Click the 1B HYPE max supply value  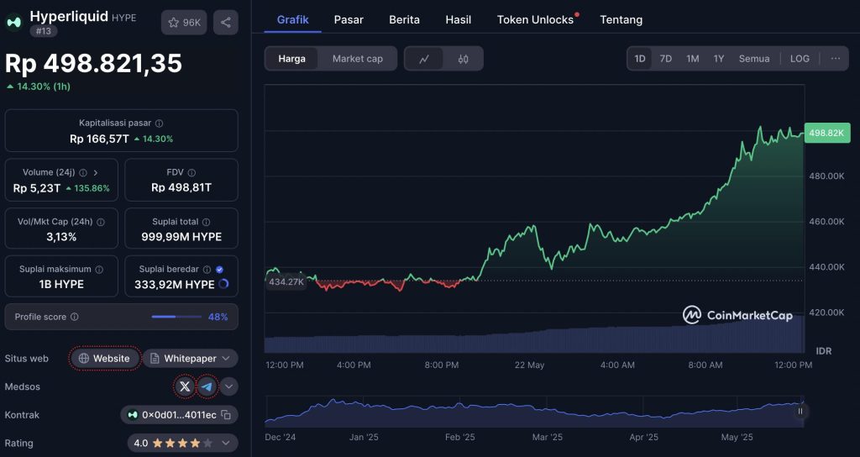click(61, 284)
